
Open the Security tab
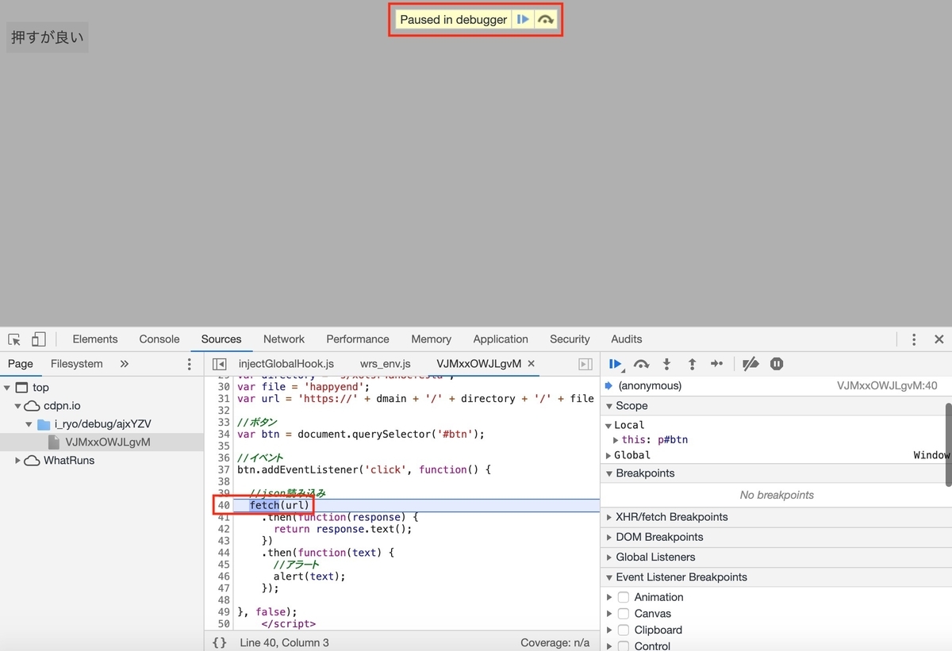tap(570, 339)
